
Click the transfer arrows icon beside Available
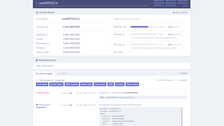pos(47,35)
